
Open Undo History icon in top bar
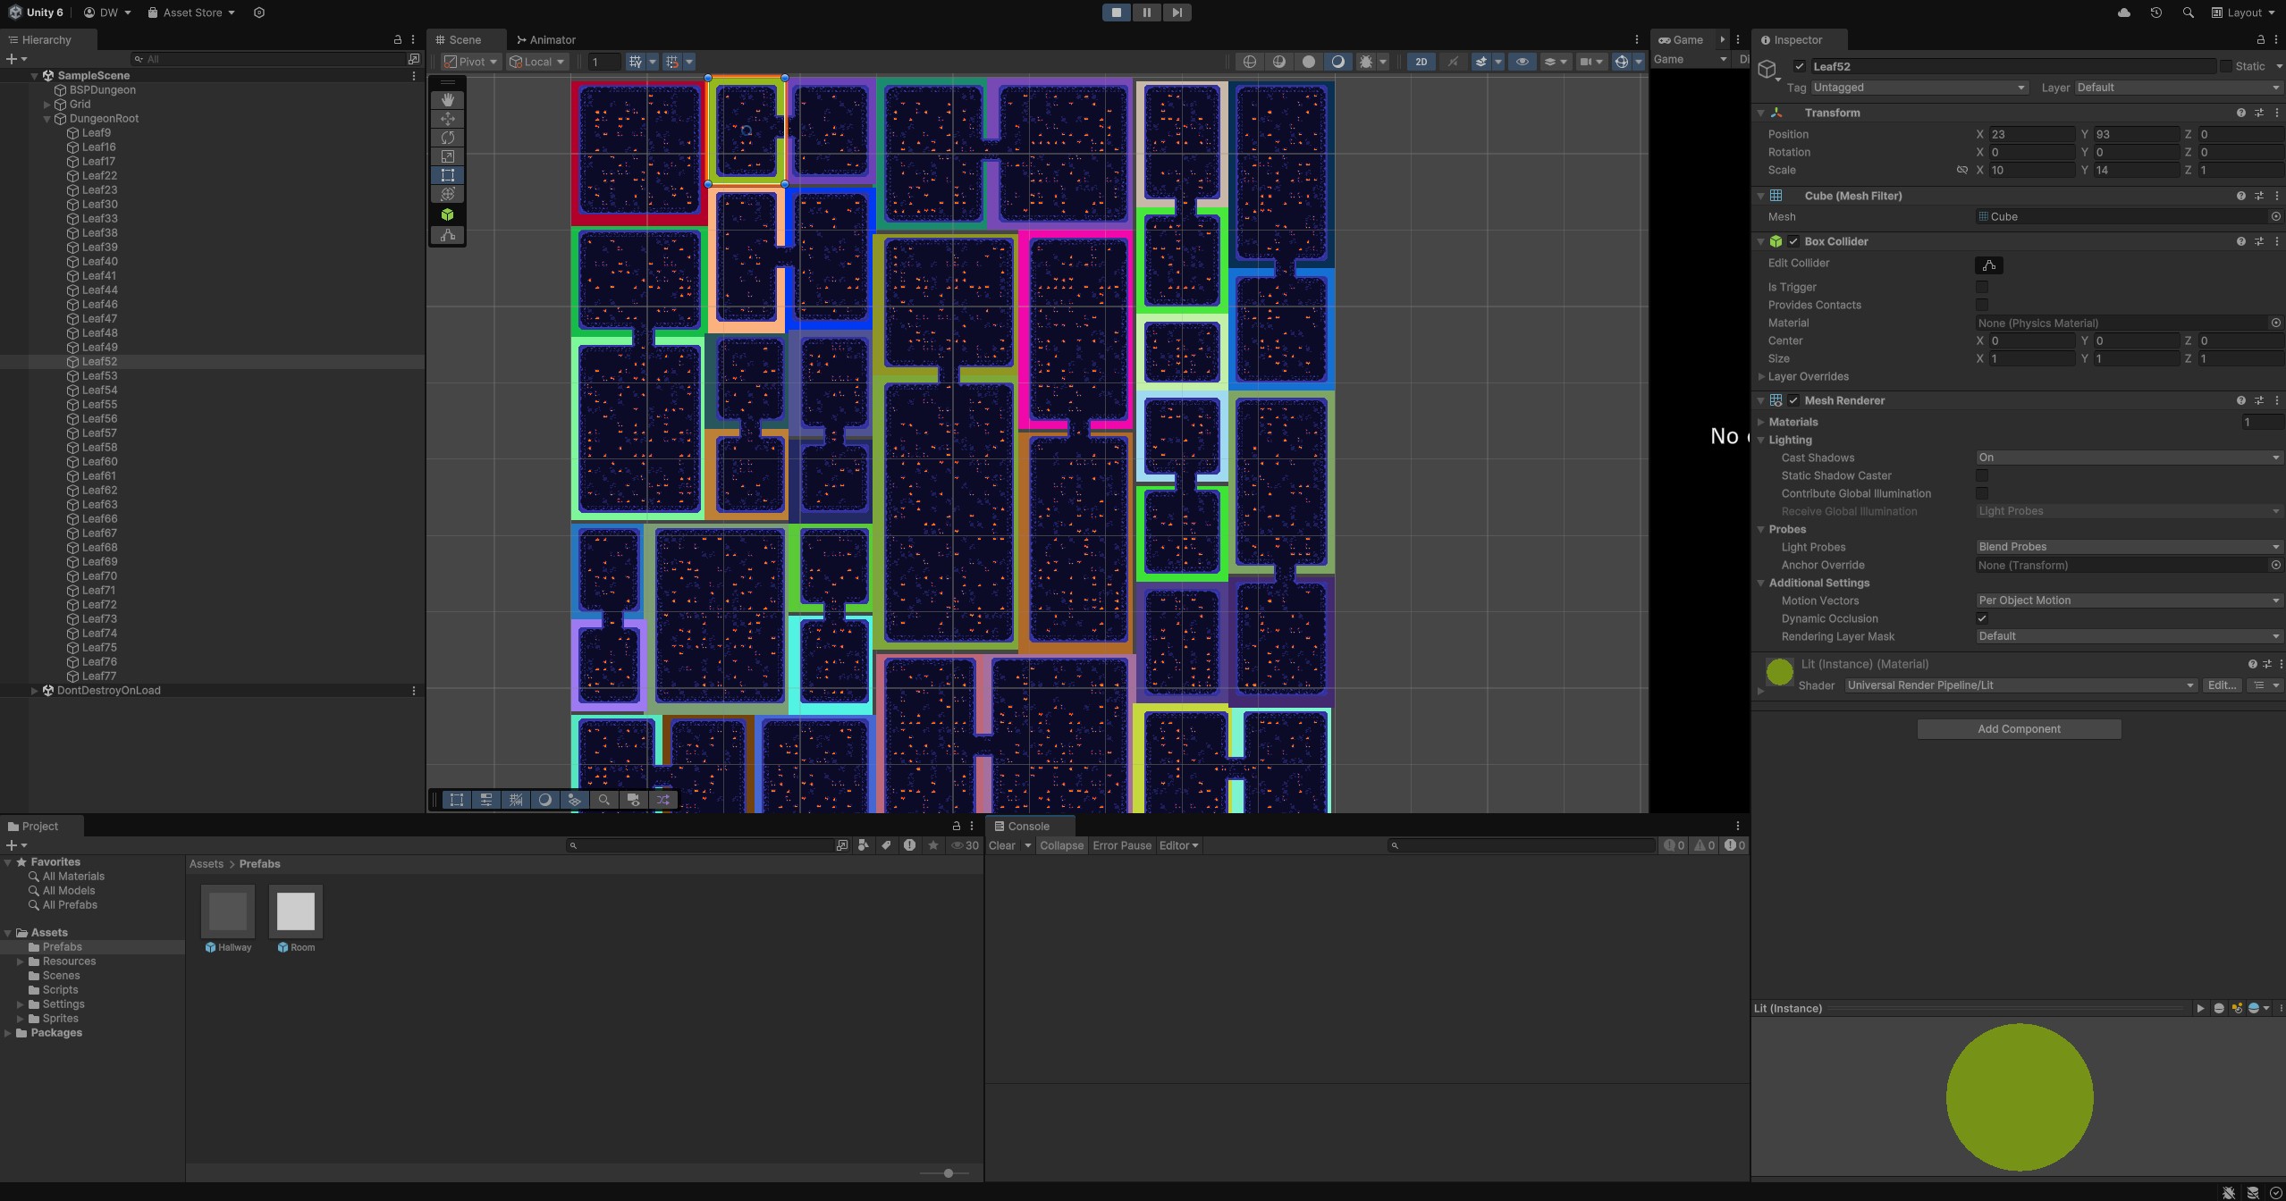point(2155,13)
